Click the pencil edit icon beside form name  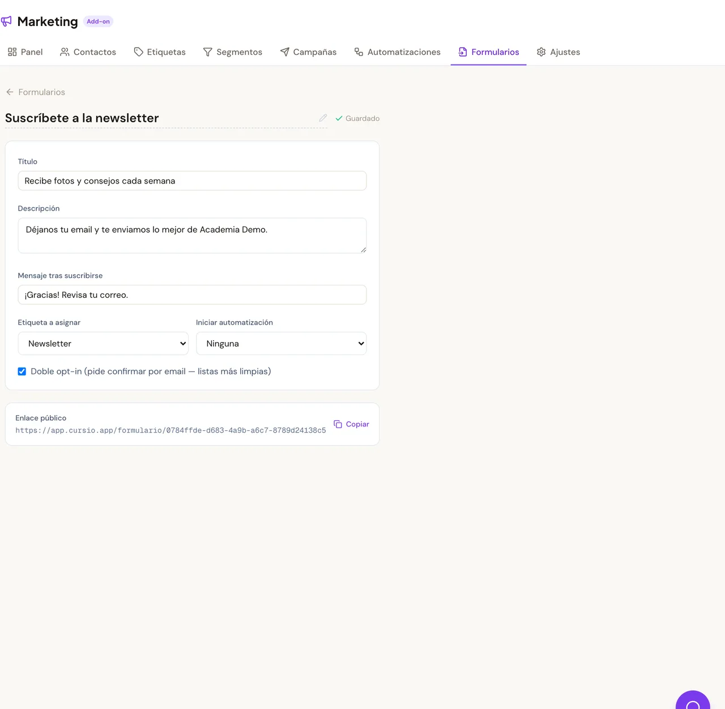pyautogui.click(x=323, y=118)
